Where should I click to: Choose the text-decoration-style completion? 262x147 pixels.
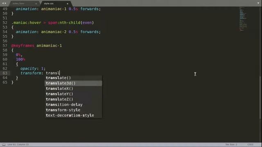(73, 115)
